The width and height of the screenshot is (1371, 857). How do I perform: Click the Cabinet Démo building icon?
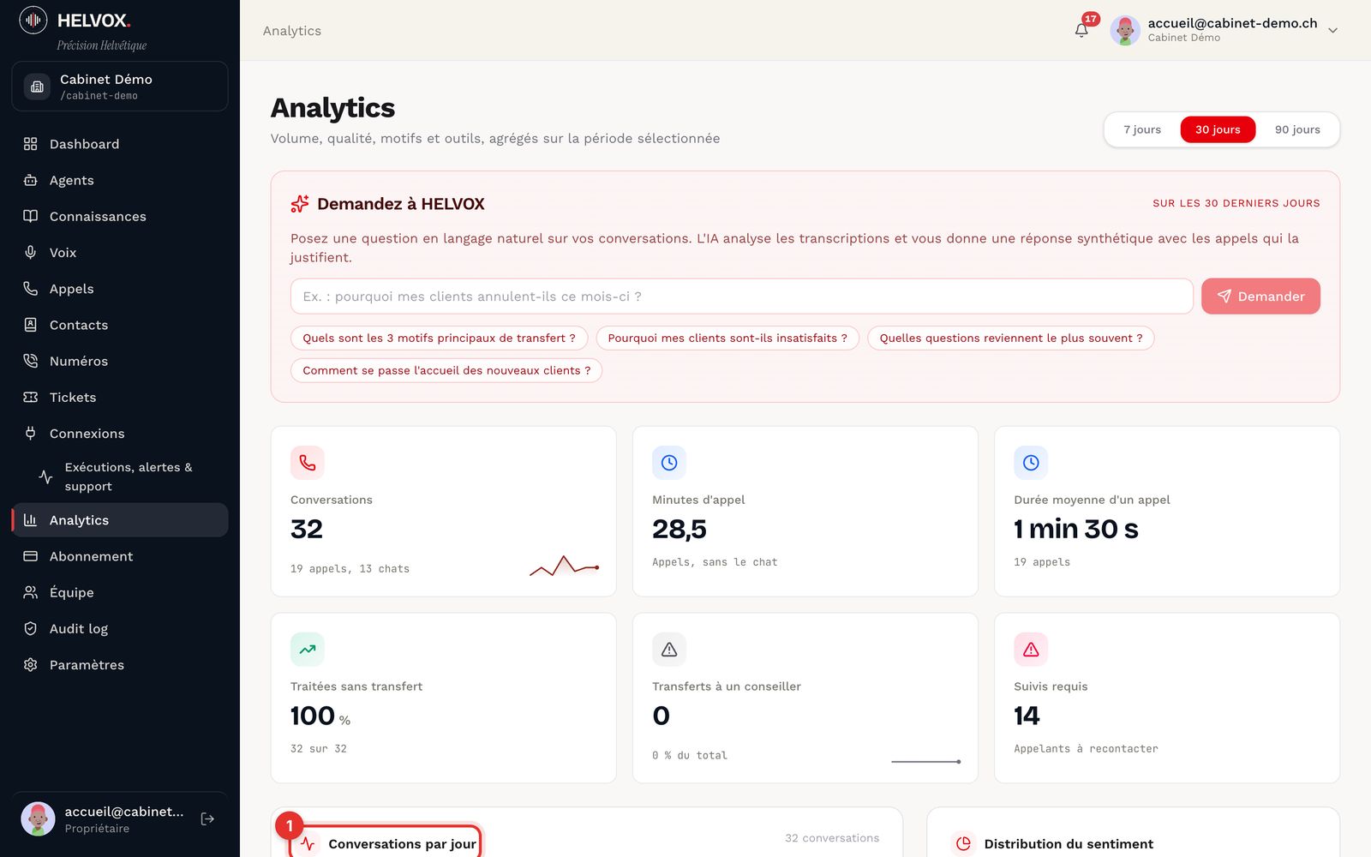point(37,87)
